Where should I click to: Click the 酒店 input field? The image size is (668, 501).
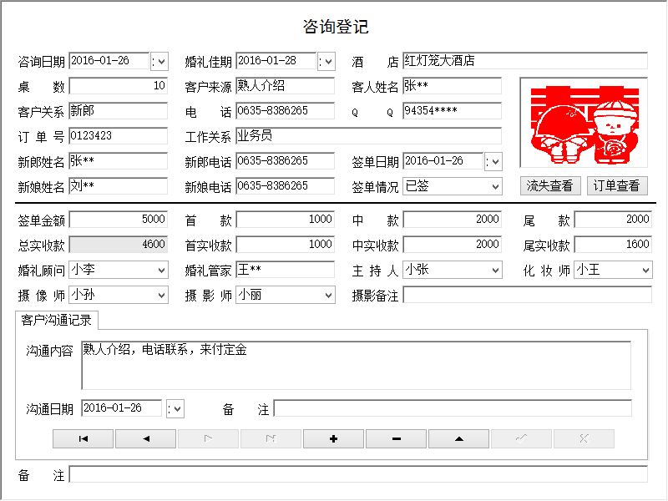(x=524, y=61)
